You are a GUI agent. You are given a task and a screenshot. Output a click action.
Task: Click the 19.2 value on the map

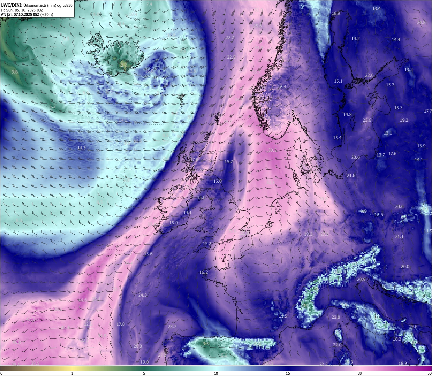coord(404,120)
